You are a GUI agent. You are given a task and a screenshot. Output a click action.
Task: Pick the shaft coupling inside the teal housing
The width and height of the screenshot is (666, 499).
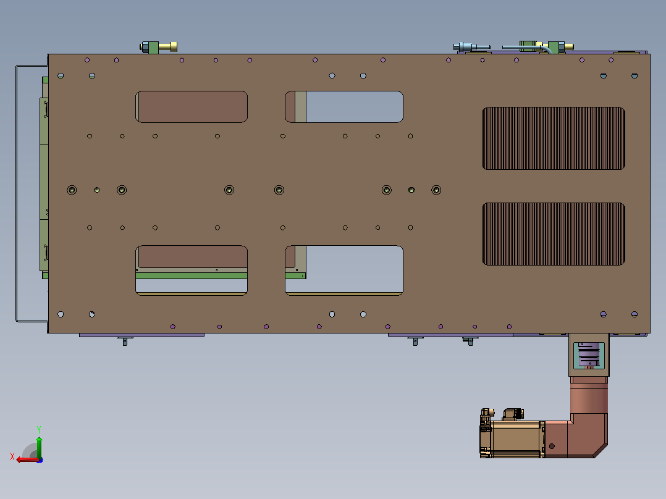(589, 355)
